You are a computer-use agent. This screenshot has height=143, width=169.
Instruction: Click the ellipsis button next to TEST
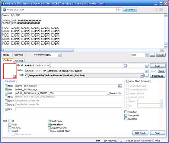tap(152, 55)
